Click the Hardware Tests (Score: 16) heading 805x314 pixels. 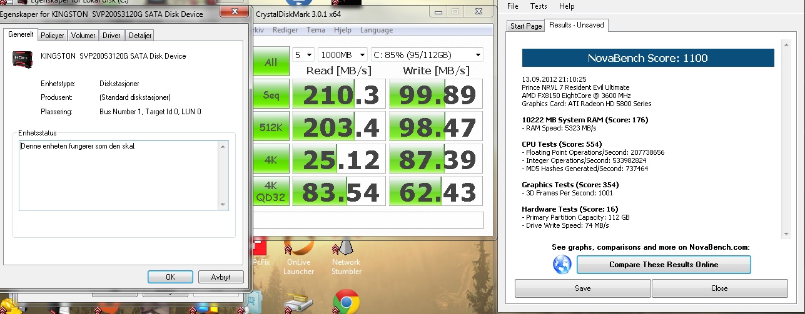click(x=569, y=209)
